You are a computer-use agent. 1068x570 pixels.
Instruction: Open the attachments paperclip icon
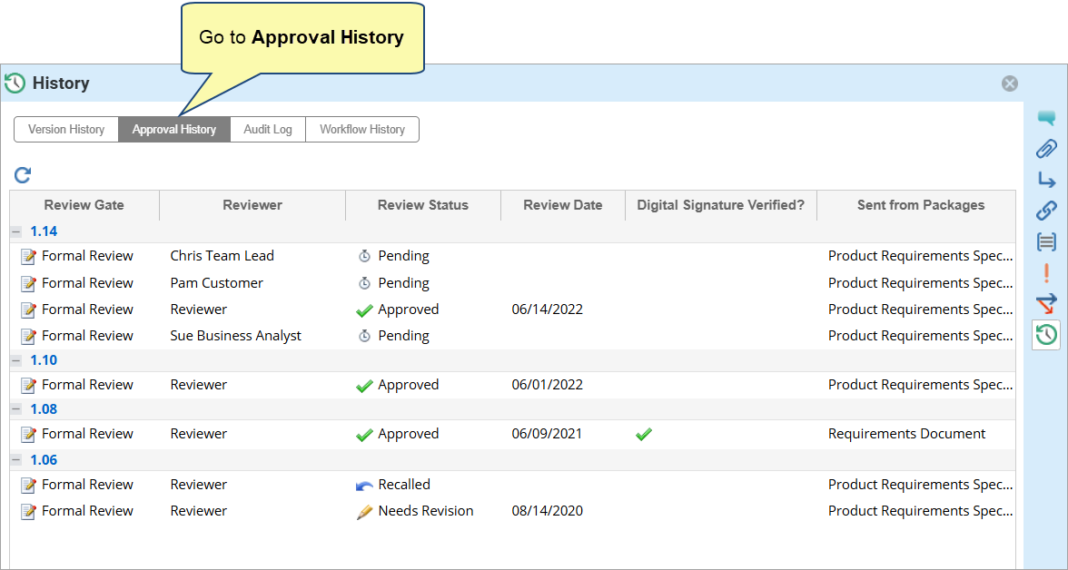pyautogui.click(x=1046, y=149)
